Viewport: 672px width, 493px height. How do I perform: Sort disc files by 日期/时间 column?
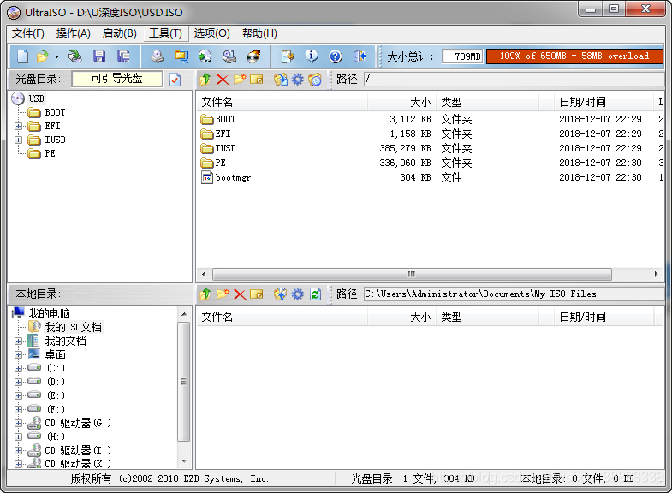point(604,102)
